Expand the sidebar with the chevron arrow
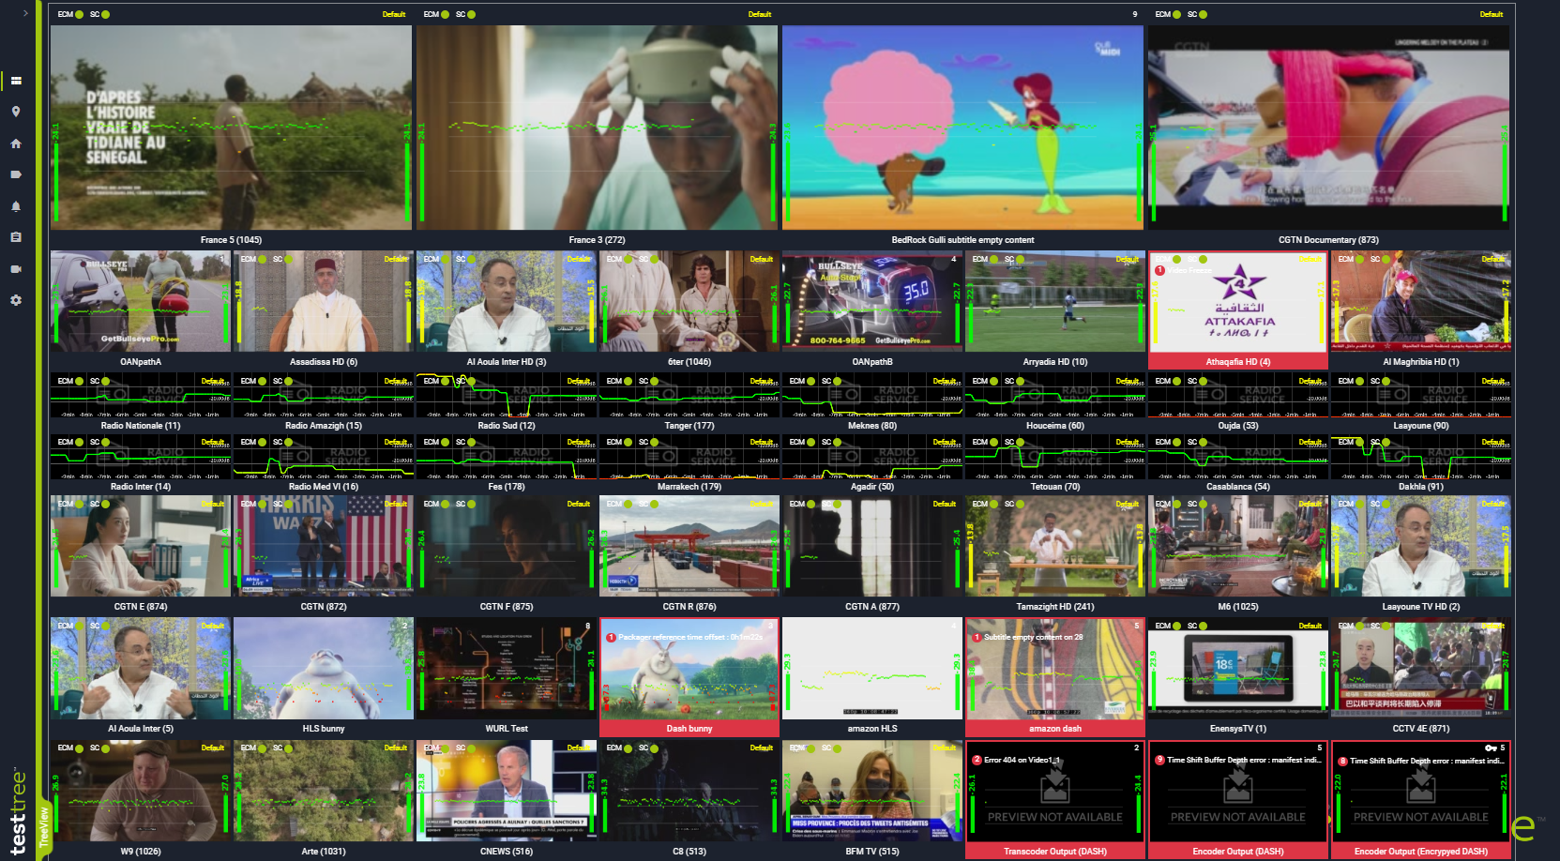Viewport: 1560px width, 861px height. pos(25,13)
